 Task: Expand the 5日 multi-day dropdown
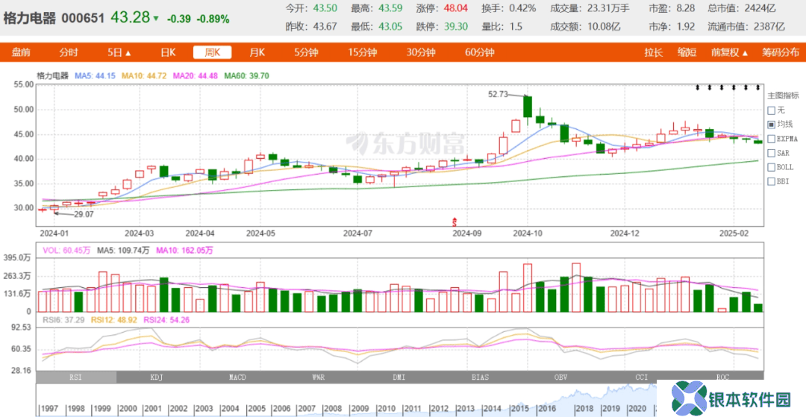119,52
